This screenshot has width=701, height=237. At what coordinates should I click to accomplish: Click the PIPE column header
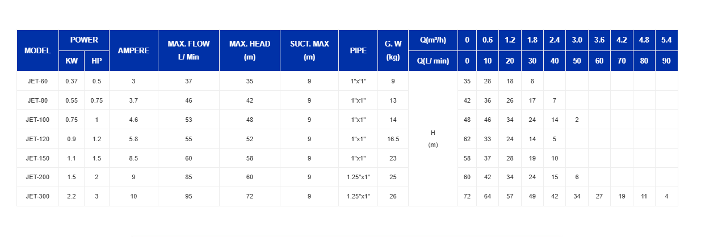(358, 50)
